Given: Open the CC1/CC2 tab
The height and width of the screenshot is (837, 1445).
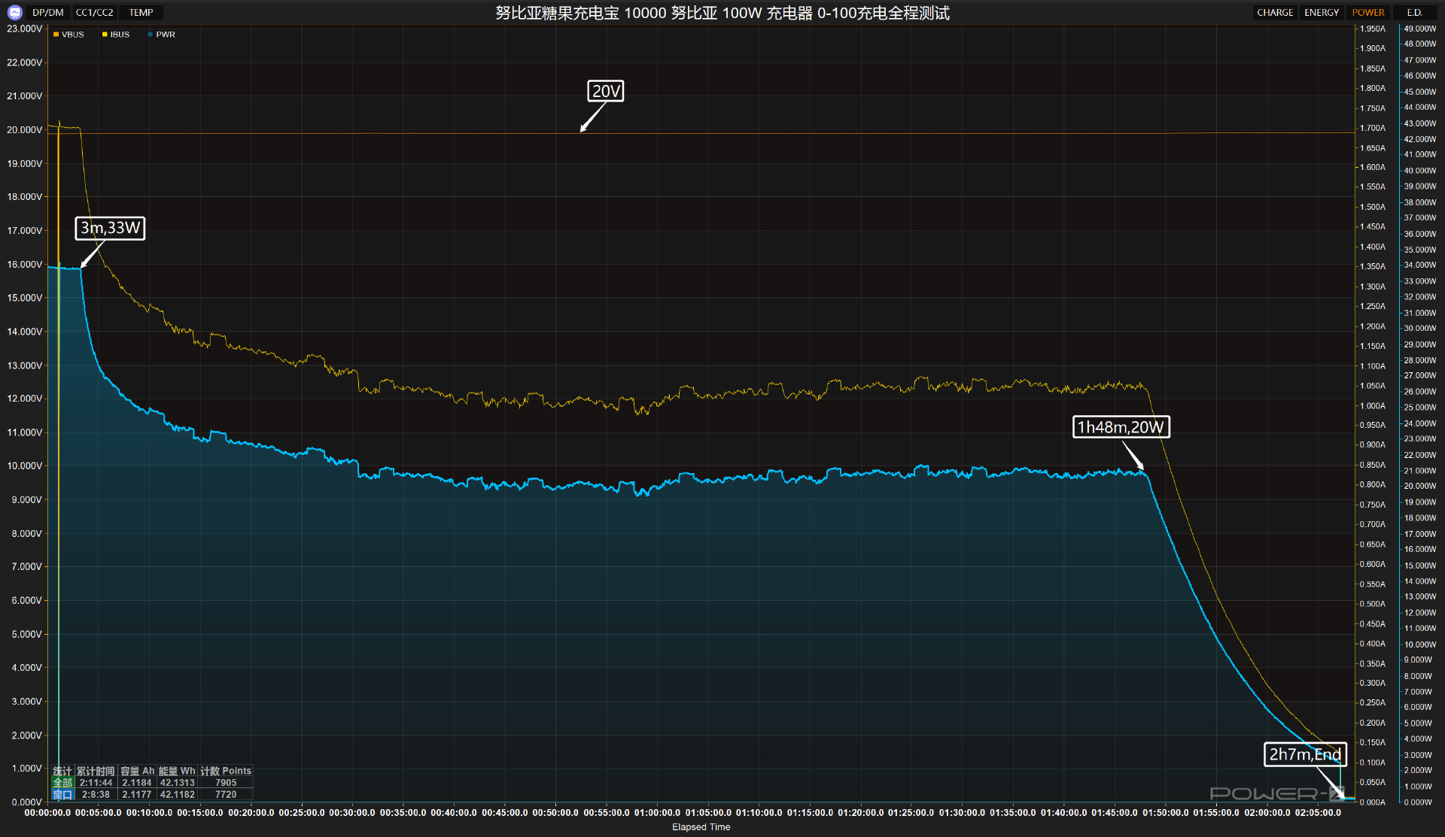Looking at the screenshot, I should click(95, 13).
